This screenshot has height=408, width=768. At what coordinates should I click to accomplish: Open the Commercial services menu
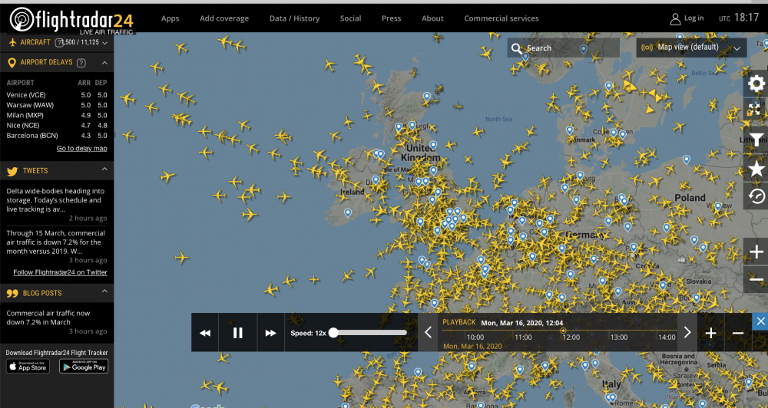click(x=501, y=18)
